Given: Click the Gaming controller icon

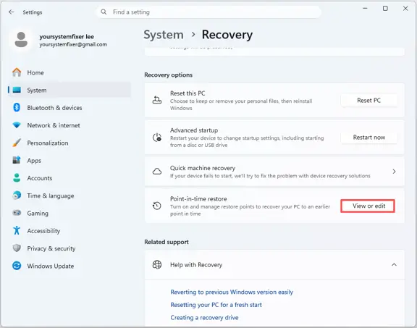Looking at the screenshot, I should [x=17, y=213].
